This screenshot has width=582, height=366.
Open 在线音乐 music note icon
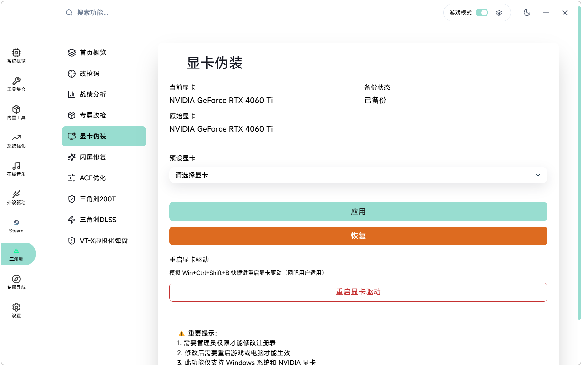[x=16, y=166]
